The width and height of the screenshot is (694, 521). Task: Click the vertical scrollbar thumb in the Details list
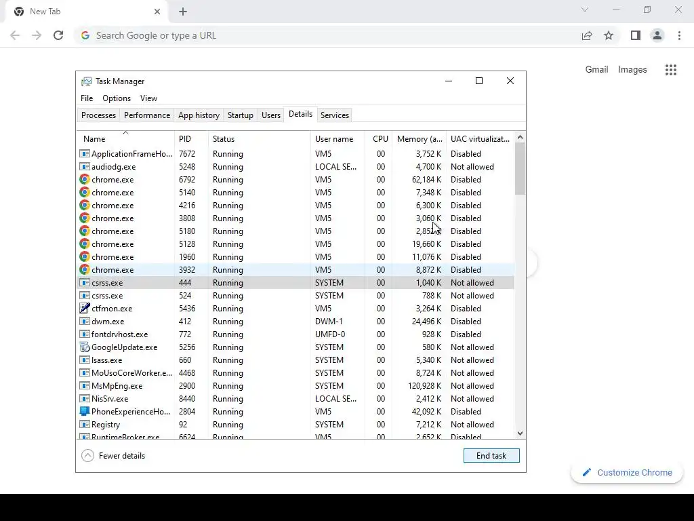pyautogui.click(x=520, y=169)
